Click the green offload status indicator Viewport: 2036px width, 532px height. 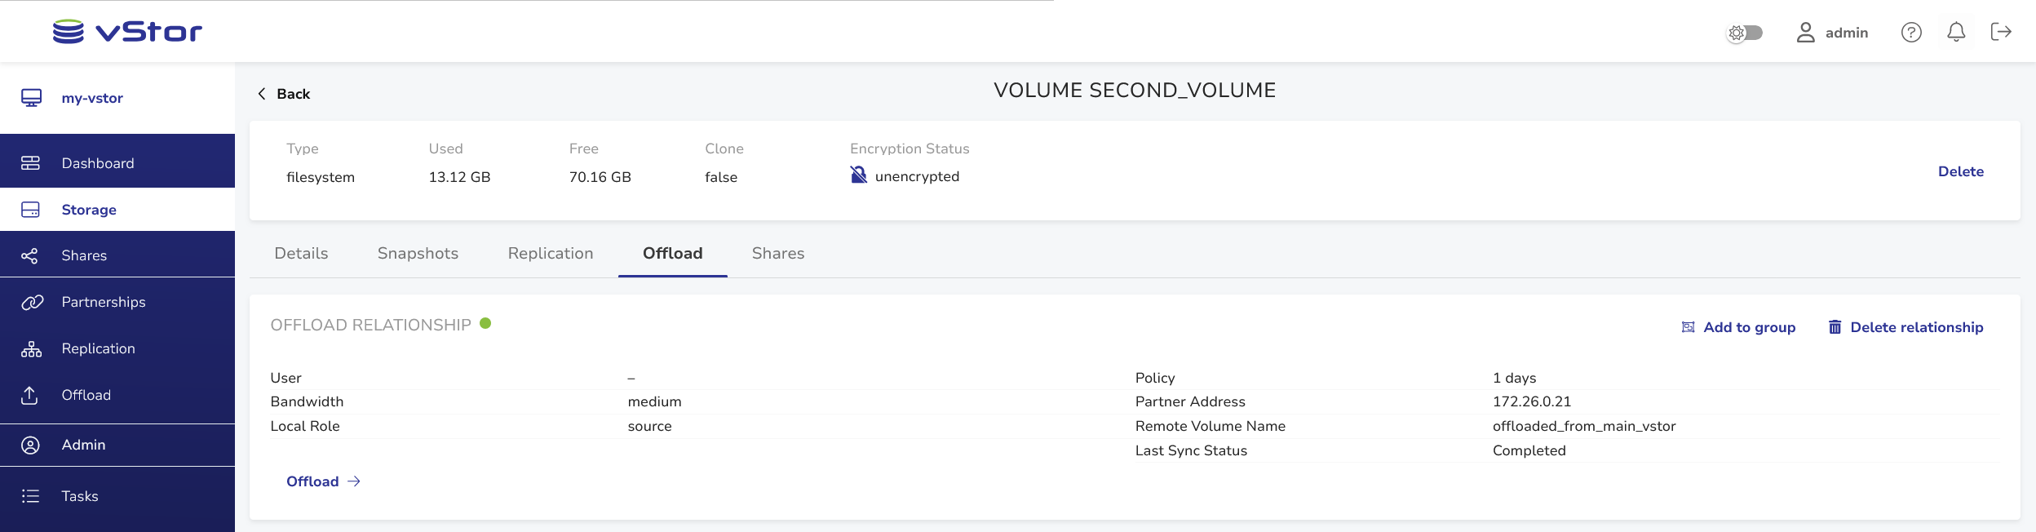click(485, 323)
